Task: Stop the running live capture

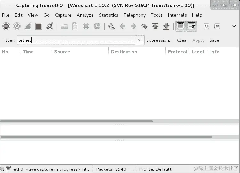Action: pos(39,26)
